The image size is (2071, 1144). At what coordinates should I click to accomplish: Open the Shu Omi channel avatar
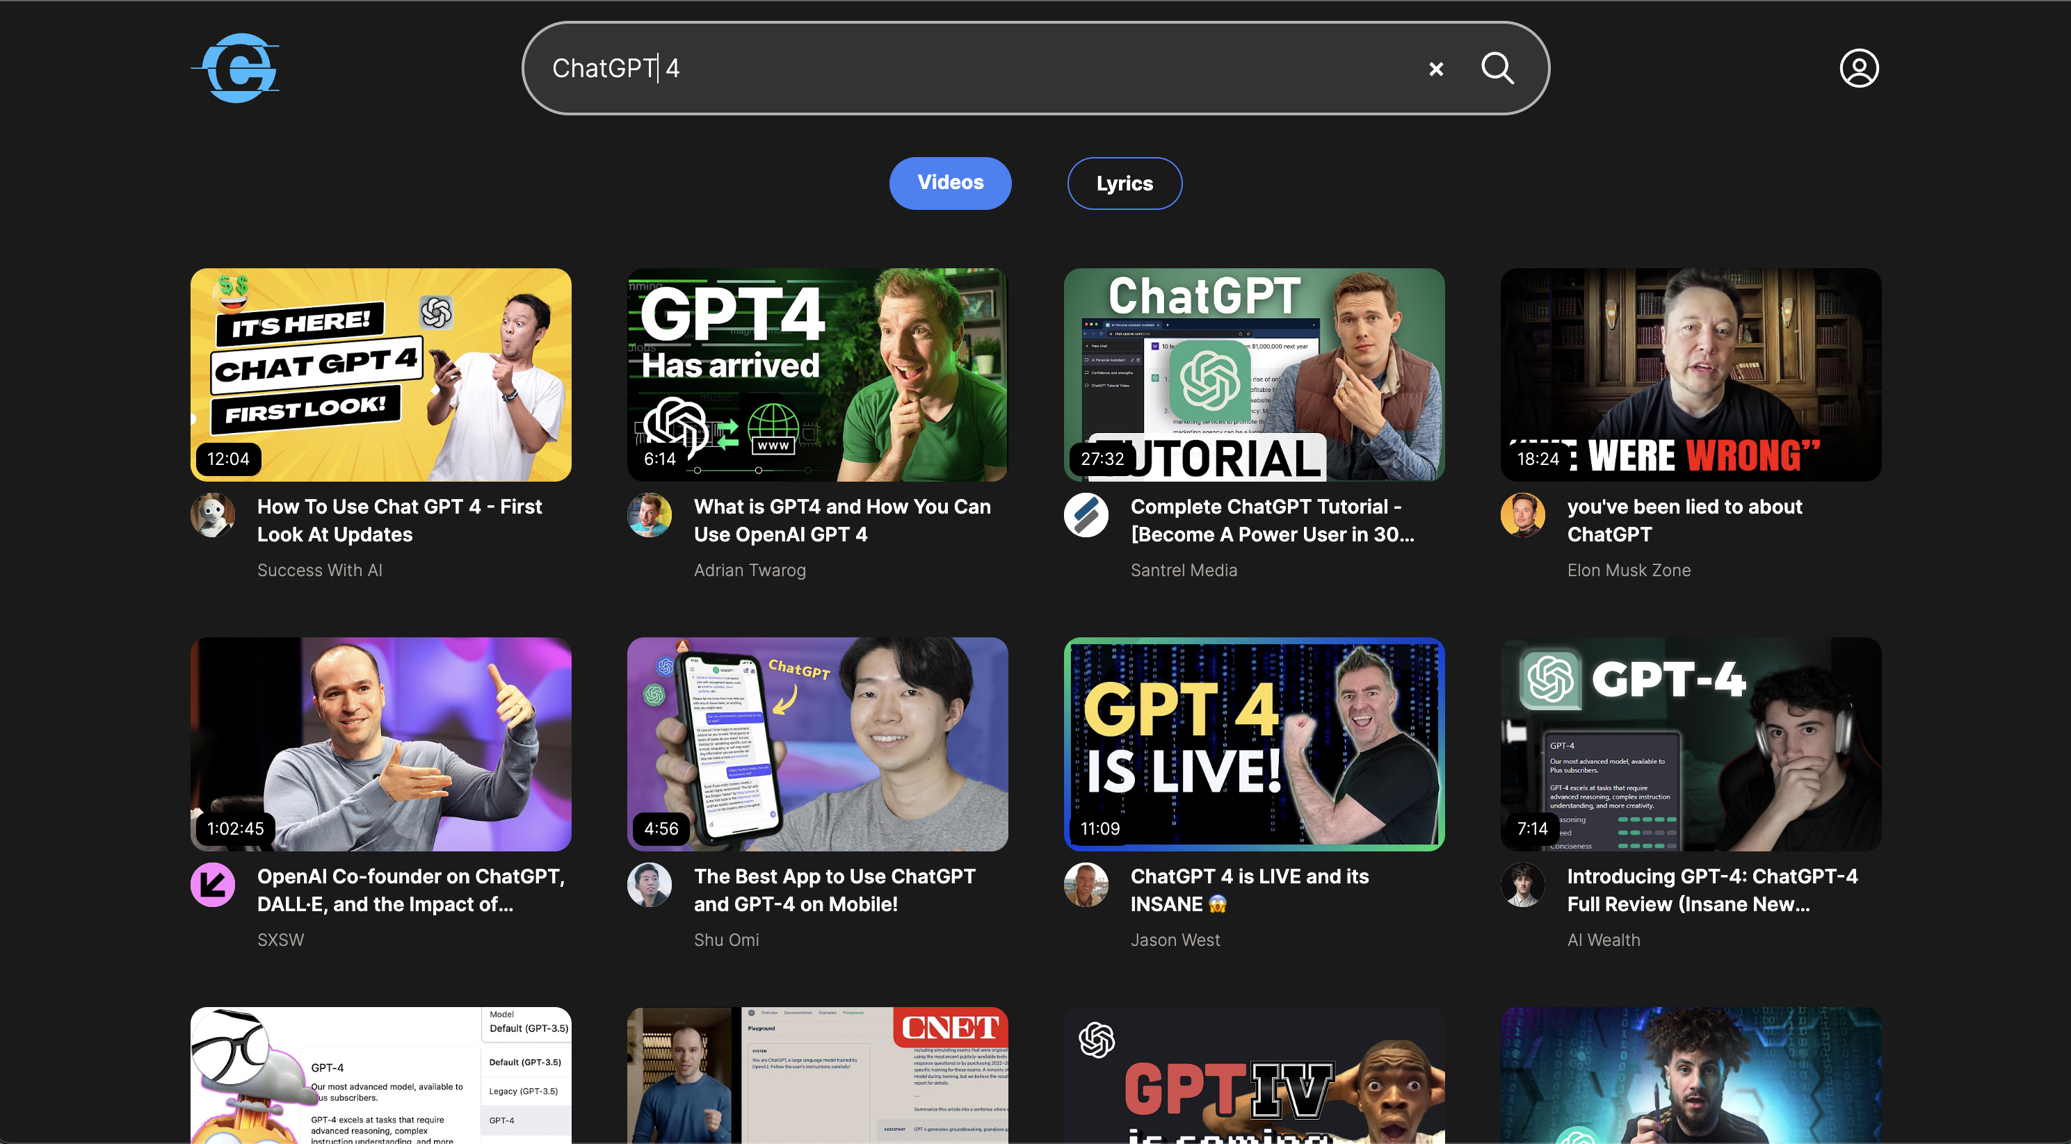649,885
